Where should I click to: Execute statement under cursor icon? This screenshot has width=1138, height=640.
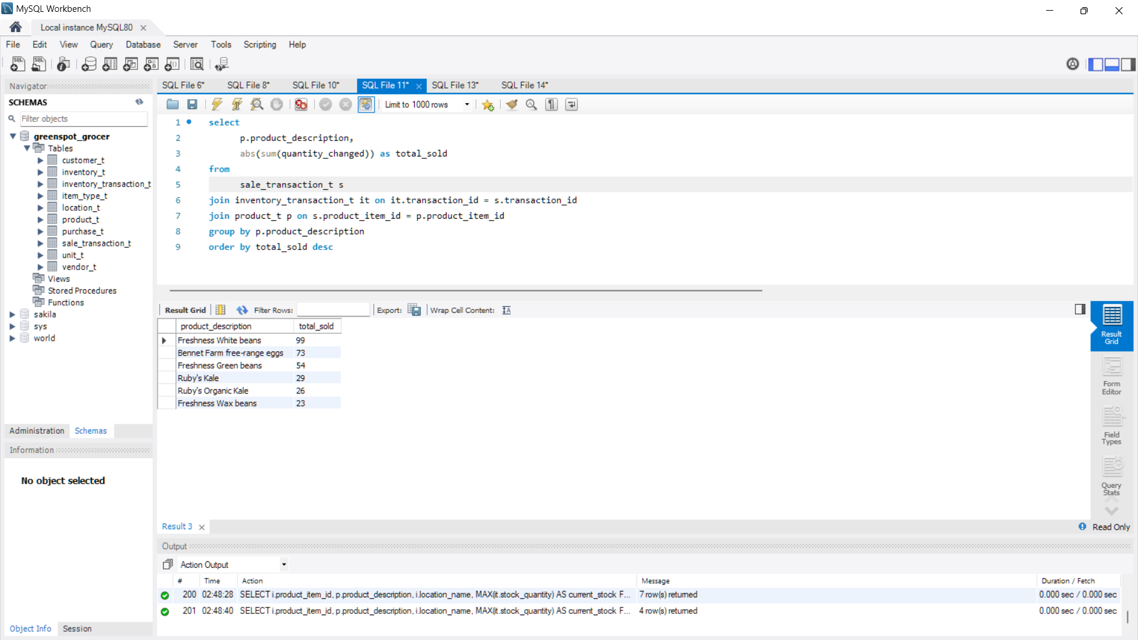point(237,105)
